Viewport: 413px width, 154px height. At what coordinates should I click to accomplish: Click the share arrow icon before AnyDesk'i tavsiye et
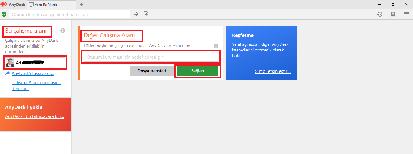[x=8, y=74]
